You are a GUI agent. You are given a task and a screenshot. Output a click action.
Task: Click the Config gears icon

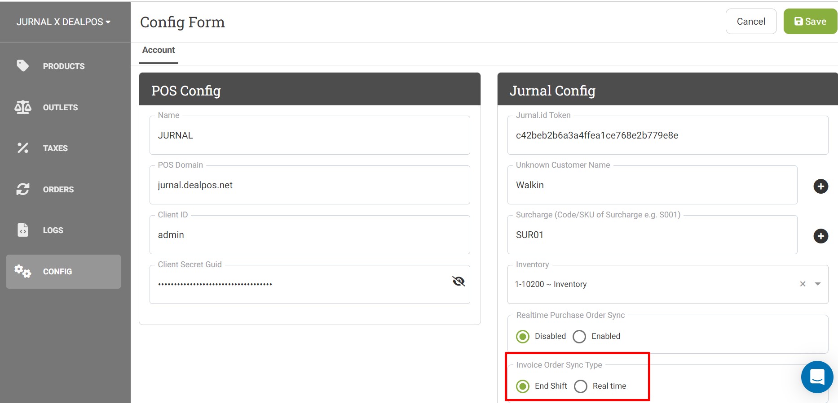[22, 271]
